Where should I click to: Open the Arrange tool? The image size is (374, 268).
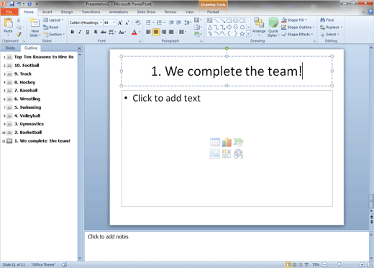tap(259, 27)
